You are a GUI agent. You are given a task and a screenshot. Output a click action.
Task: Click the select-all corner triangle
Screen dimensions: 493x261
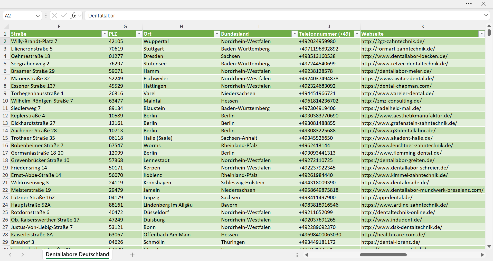[7, 26]
